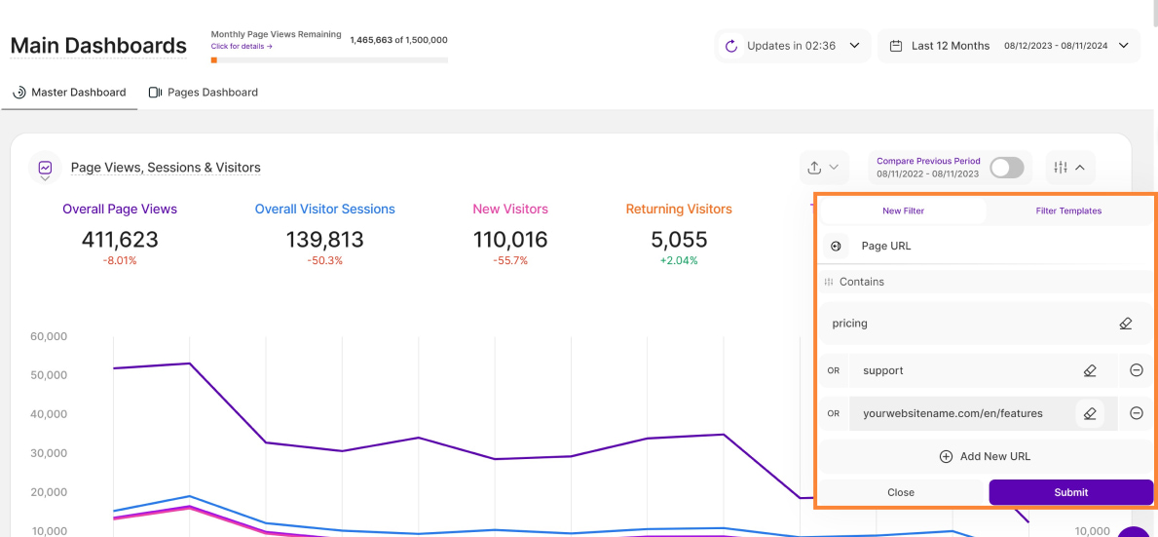Toggle Compare Previous Period switch

coord(1006,168)
